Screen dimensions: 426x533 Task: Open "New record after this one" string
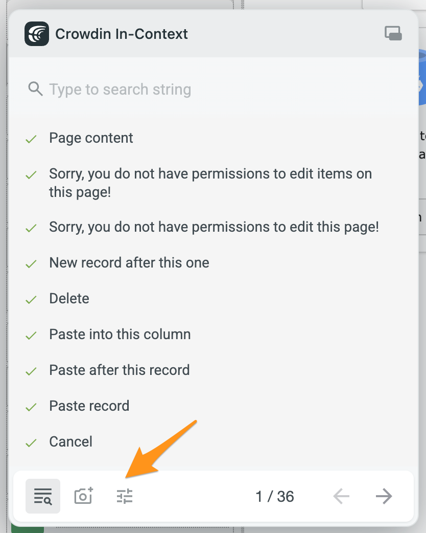(x=129, y=263)
